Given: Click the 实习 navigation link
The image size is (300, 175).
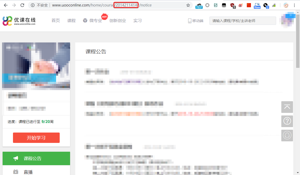Looking at the screenshot, I should tap(138, 20).
